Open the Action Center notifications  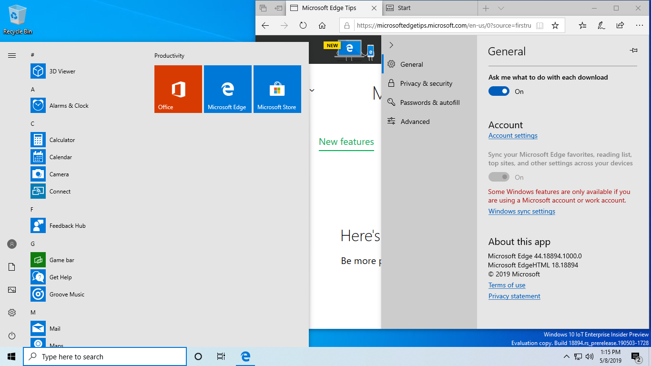(x=636, y=356)
